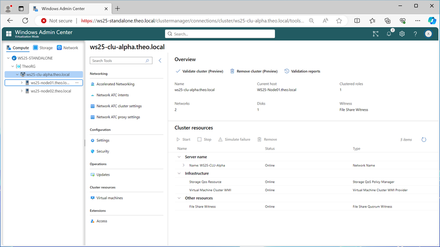Open a new browser tab
440x247 pixels.
[117, 9]
